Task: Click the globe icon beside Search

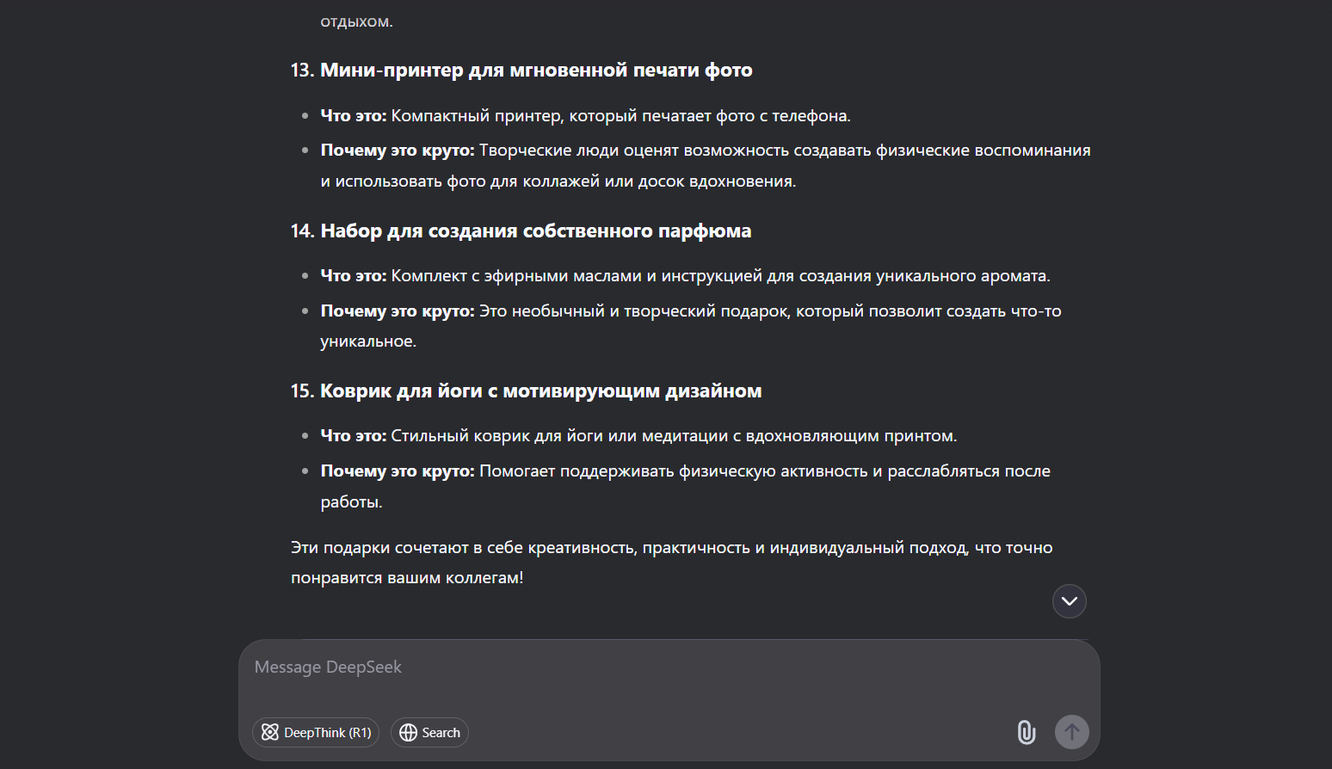Action: point(409,732)
